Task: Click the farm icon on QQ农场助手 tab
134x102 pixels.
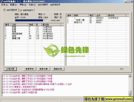Action: pos(5,10)
